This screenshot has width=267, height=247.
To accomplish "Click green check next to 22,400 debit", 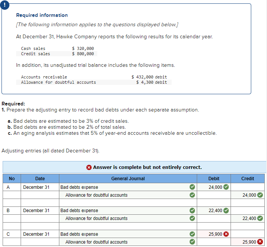I will point(226,211).
